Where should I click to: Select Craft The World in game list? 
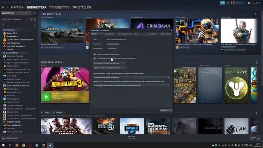pyautogui.click(x=13, y=122)
